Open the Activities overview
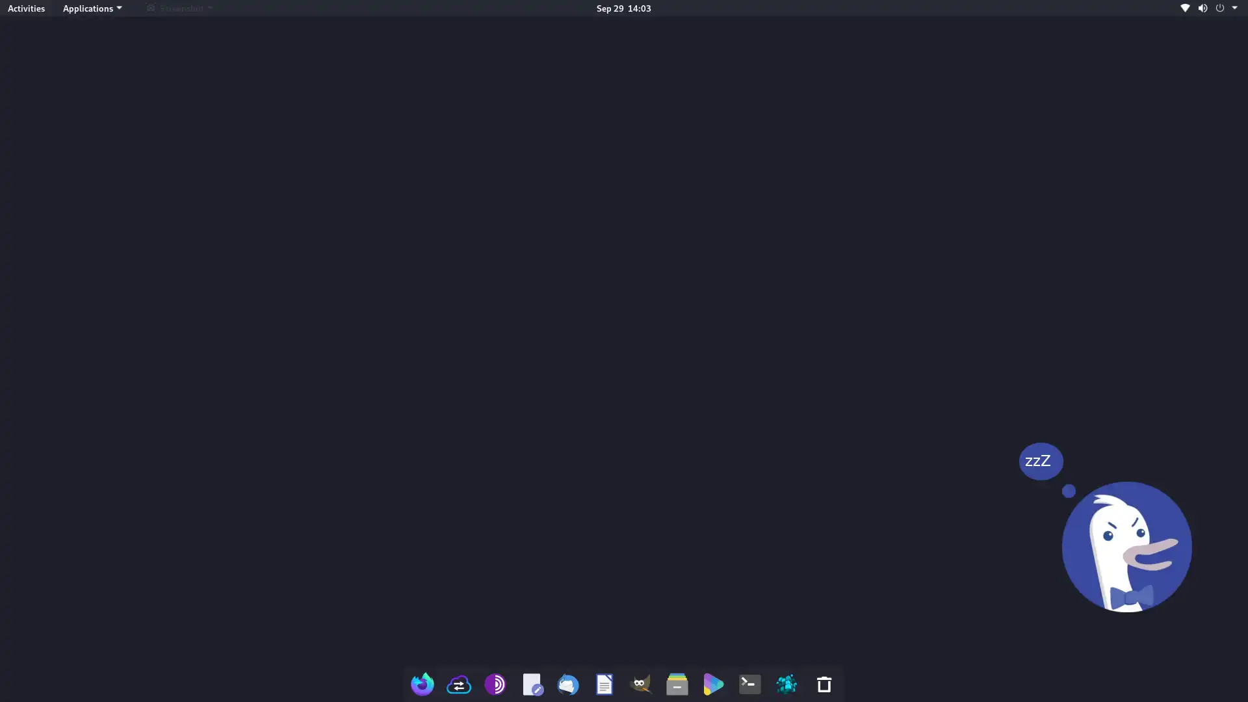 pyautogui.click(x=26, y=8)
